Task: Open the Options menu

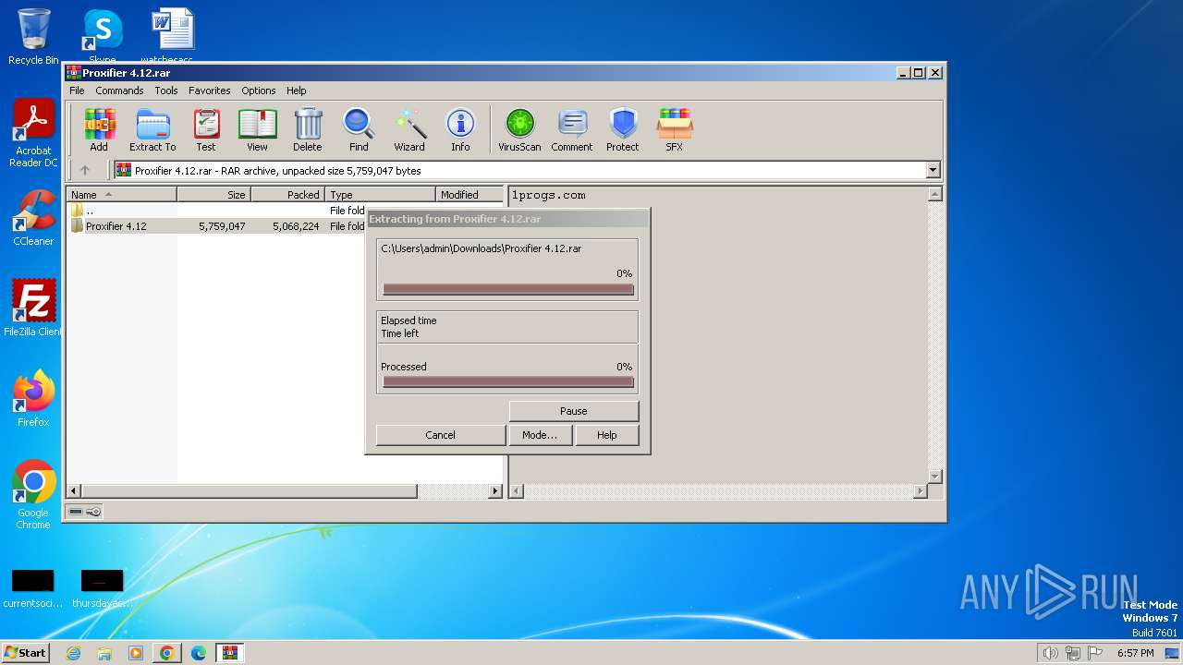Action: (x=259, y=91)
